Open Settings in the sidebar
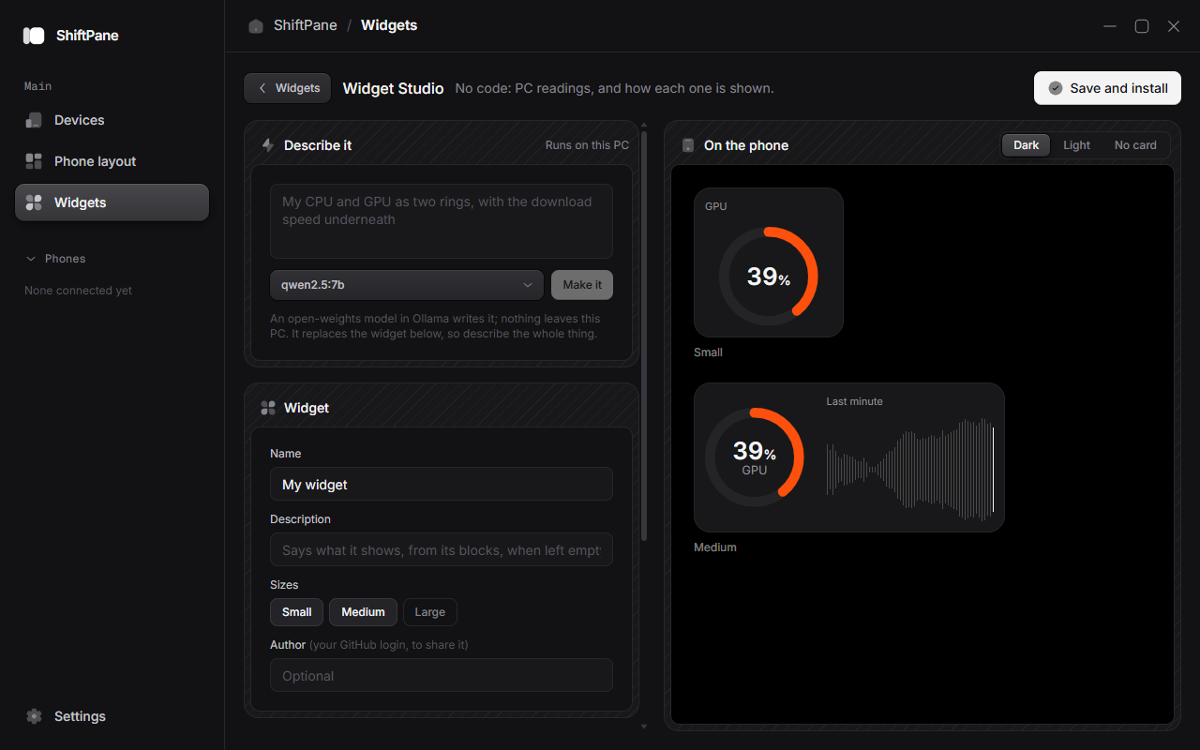1200x750 pixels. (x=112, y=716)
